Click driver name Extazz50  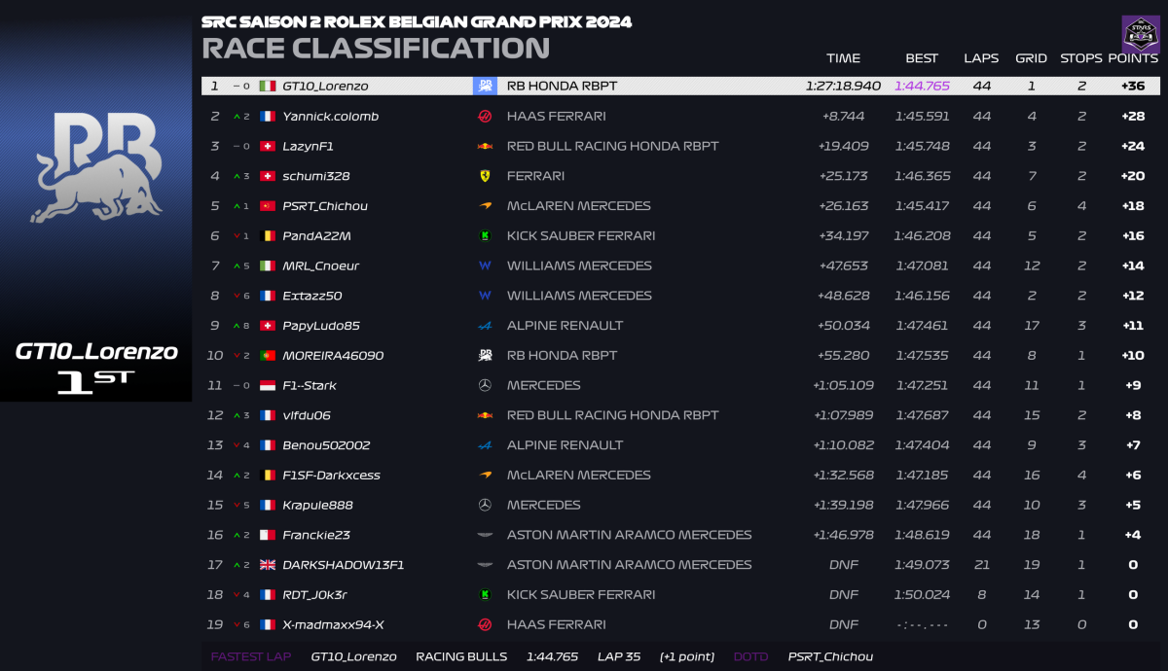[311, 296]
